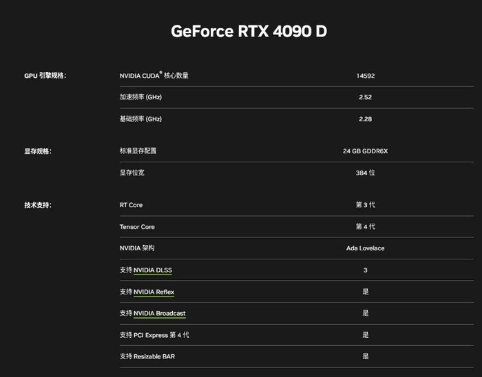This screenshot has height=377, width=482.
Task: Select the Ada Lovelace architecture value
Action: click(x=365, y=248)
